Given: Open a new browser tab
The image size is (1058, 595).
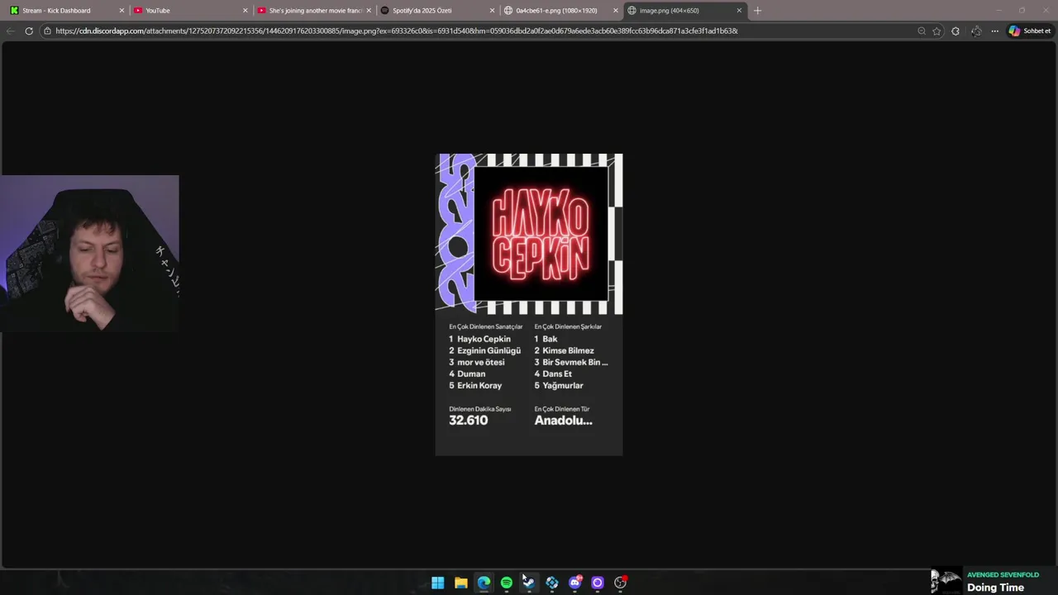Looking at the screenshot, I should (x=757, y=11).
